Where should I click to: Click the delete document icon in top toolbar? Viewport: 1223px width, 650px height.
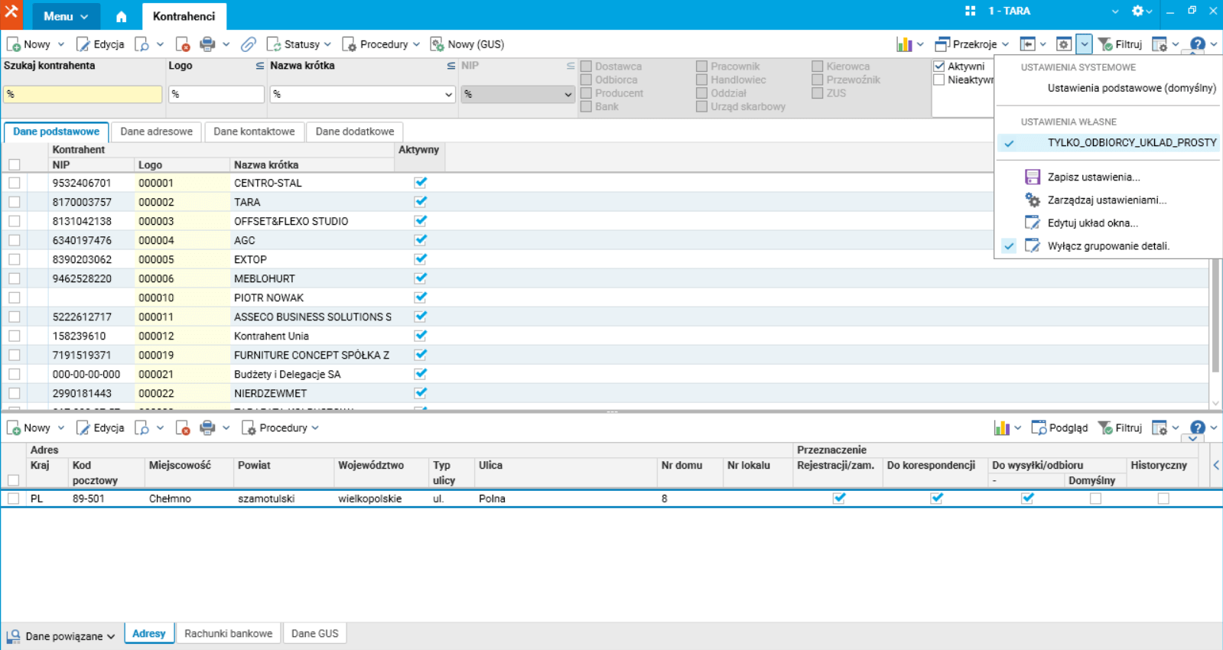click(x=183, y=44)
